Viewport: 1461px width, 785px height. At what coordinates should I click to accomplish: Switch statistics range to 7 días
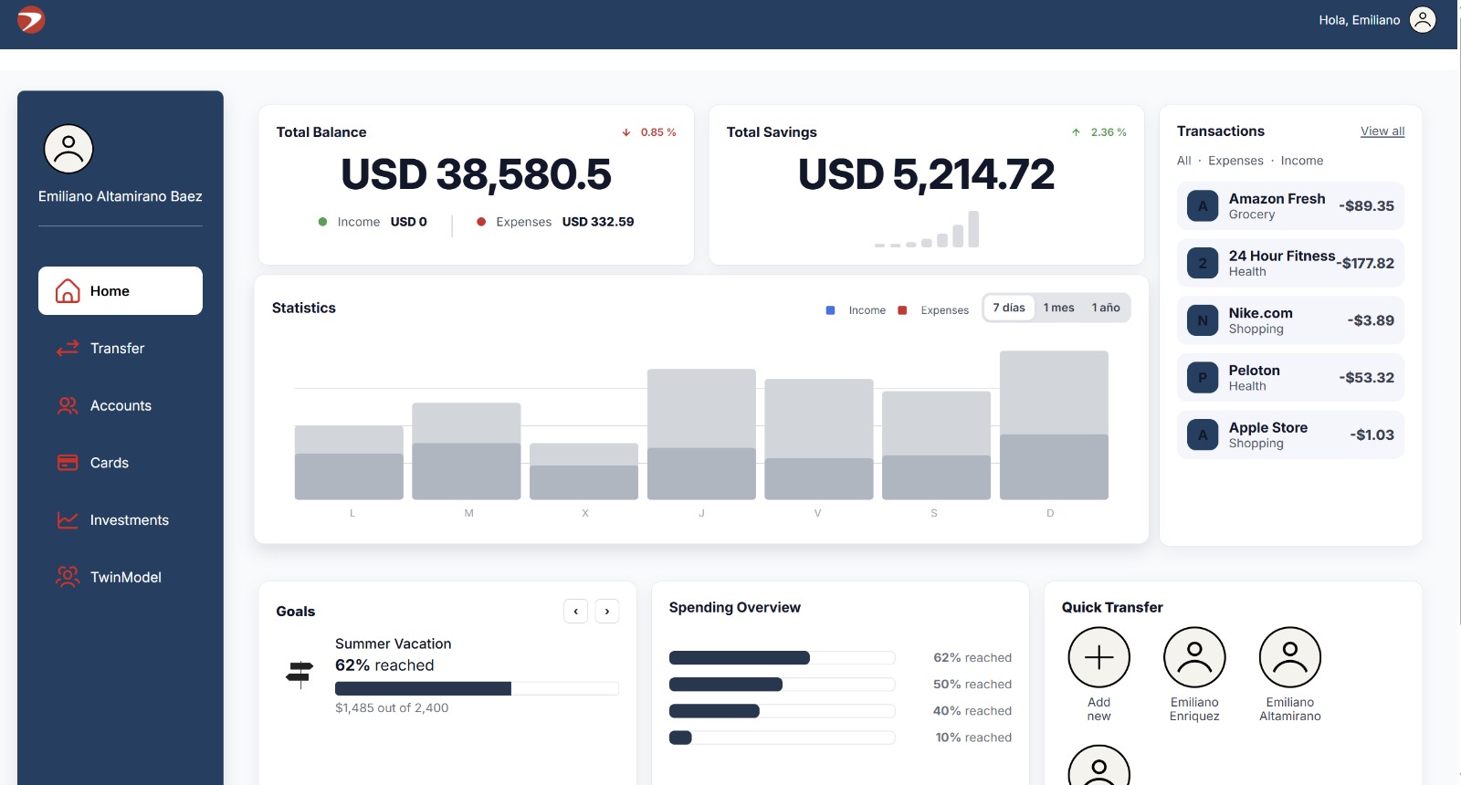1009,308
